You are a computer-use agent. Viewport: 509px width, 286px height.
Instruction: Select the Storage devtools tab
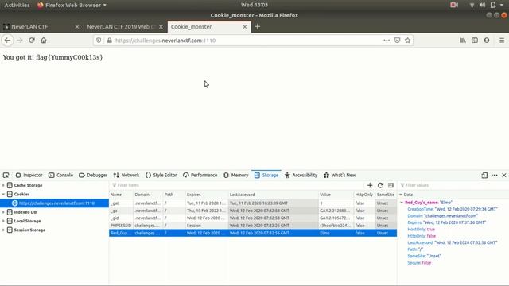pyautogui.click(x=266, y=175)
